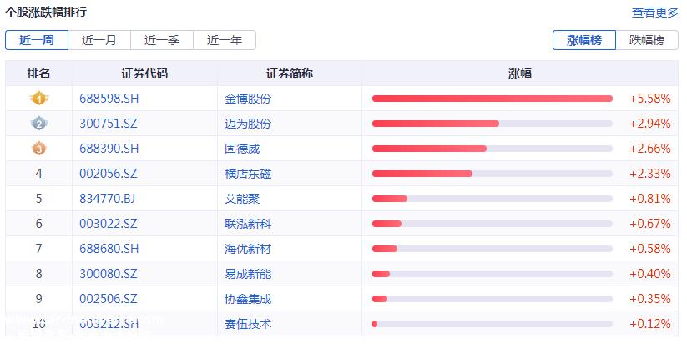Open stock code 002506.SZ

click(x=109, y=299)
